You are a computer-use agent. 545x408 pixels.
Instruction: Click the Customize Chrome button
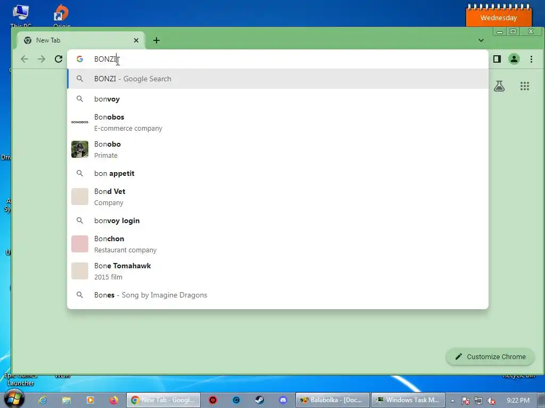(490, 356)
